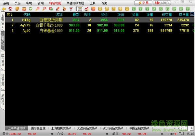Viewport: 195px width, 136px height.
Task: Click the 交易 trading button
Action: pos(143,3)
